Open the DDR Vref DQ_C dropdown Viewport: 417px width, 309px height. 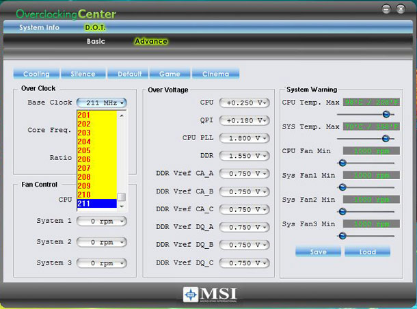(x=245, y=263)
